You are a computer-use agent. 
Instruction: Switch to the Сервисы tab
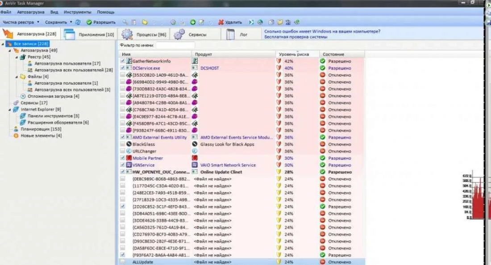pyautogui.click(x=195, y=34)
